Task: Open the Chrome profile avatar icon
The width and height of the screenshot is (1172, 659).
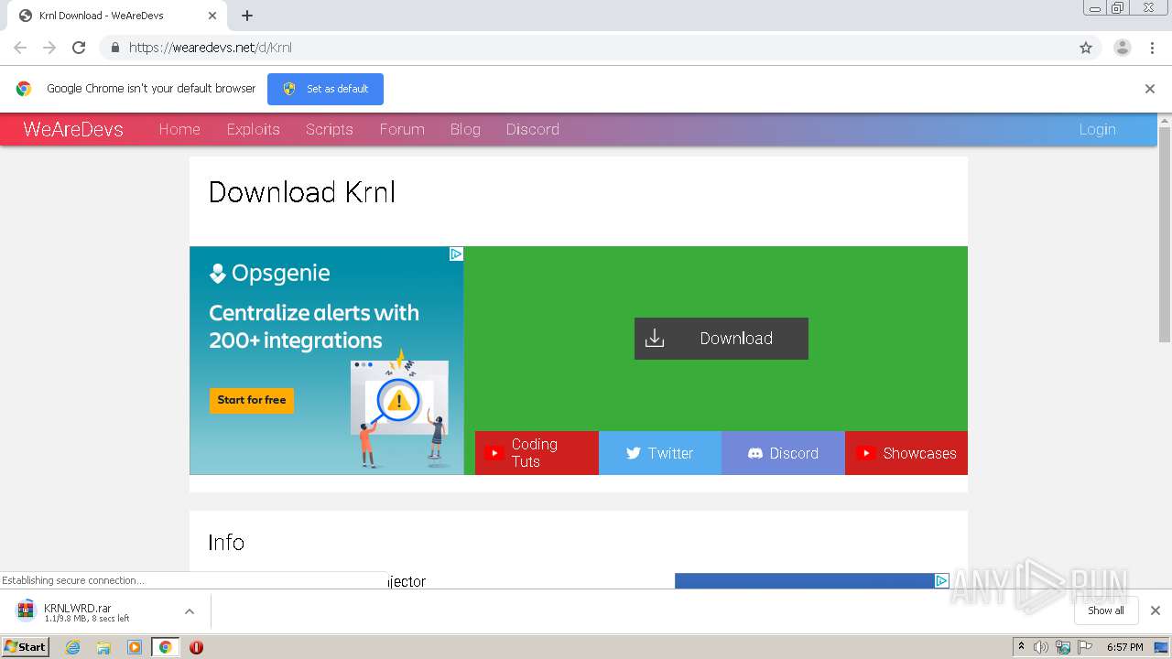Action: [x=1123, y=48]
